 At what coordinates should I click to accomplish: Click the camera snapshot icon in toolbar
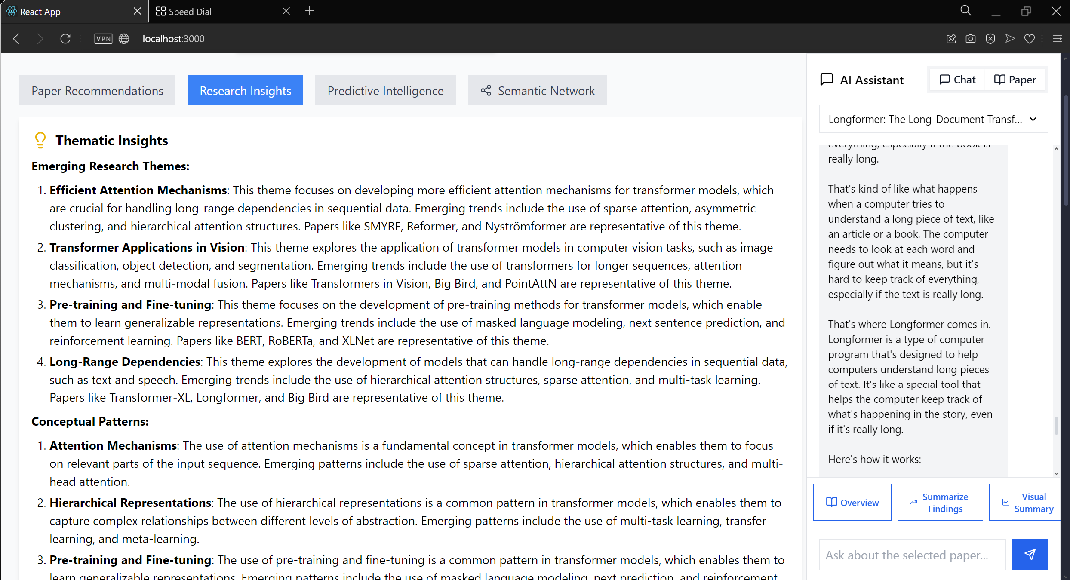coord(971,39)
